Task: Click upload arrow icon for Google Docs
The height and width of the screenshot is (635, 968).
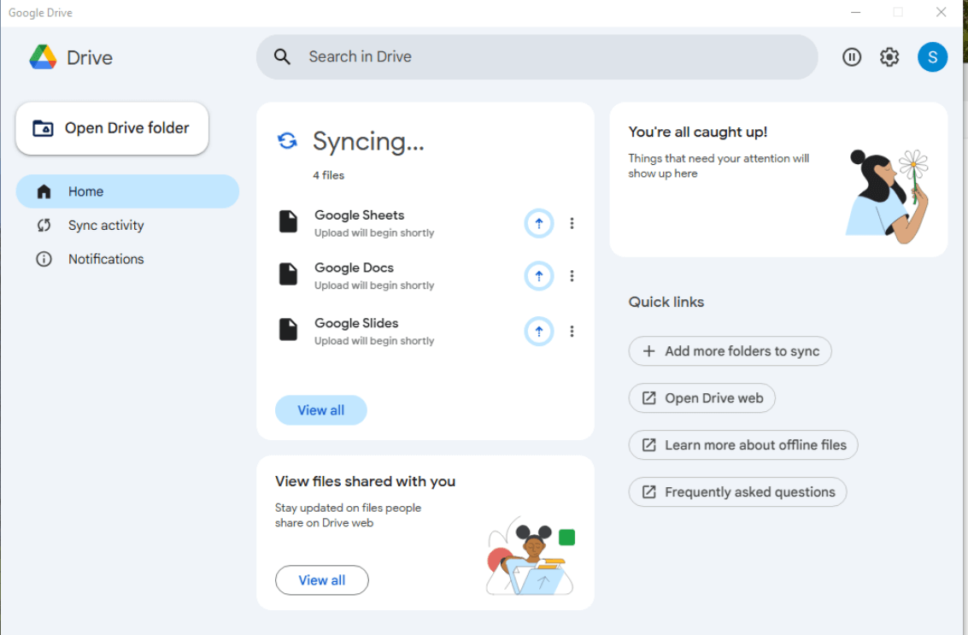Action: tap(538, 276)
